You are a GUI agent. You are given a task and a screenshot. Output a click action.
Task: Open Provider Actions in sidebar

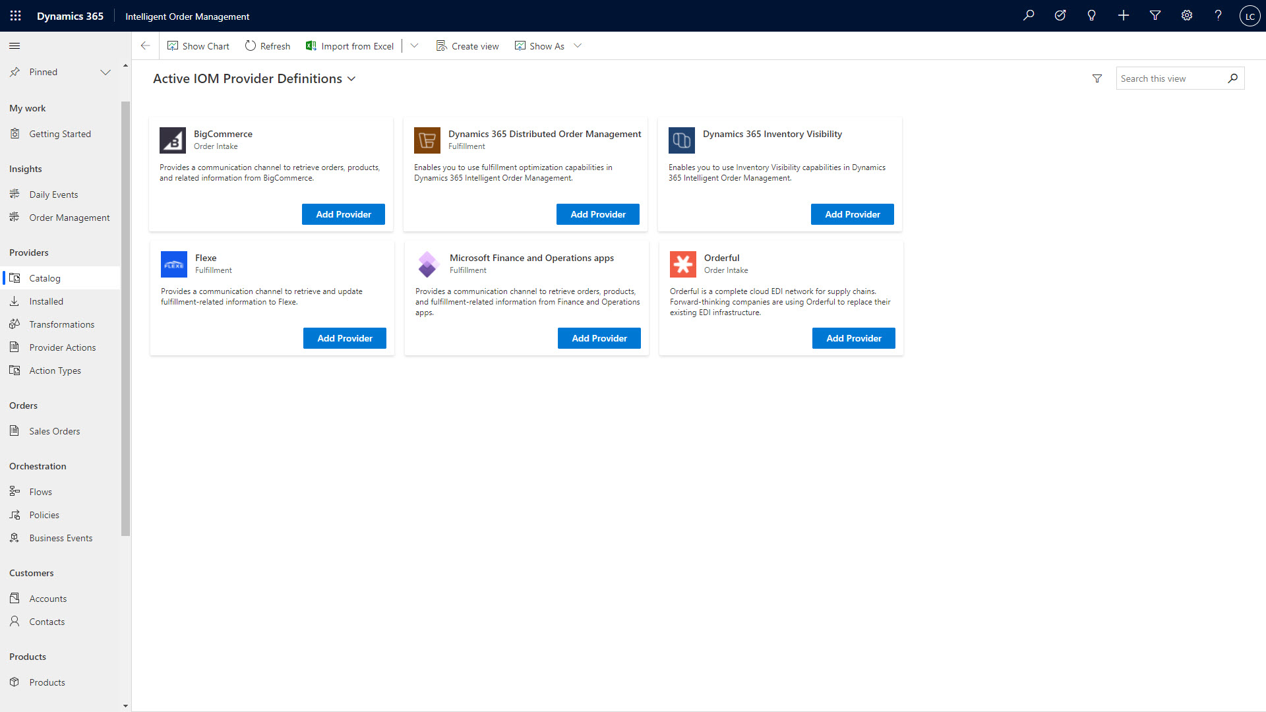pos(60,347)
